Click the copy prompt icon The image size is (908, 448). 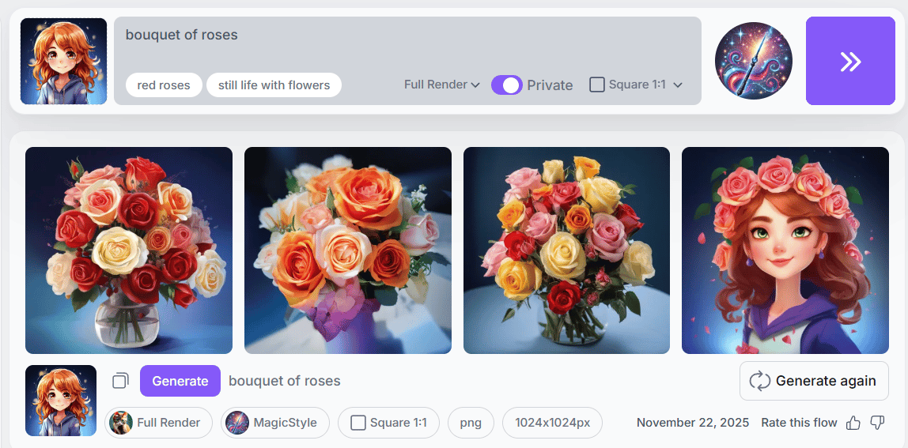coord(120,381)
